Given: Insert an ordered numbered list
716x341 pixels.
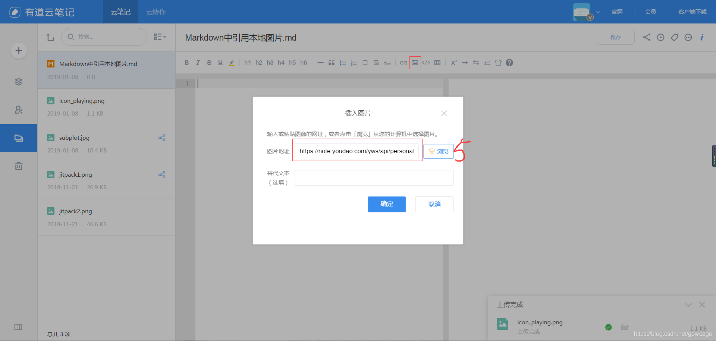Looking at the screenshot, I should (x=354, y=63).
